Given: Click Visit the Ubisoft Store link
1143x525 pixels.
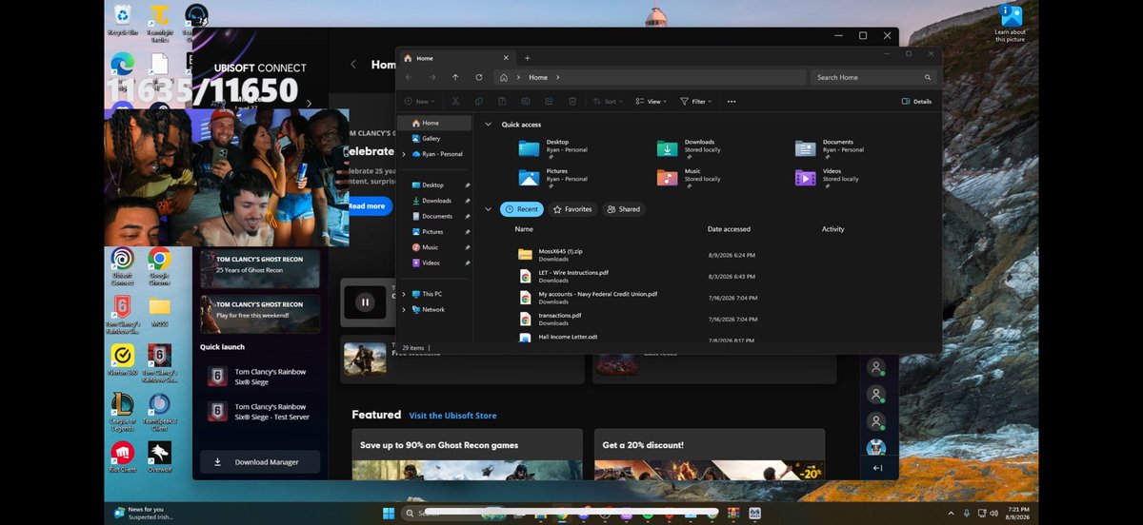Looking at the screenshot, I should [x=452, y=416].
